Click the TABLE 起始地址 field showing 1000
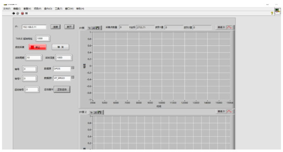The image size is (283, 152). (x=42, y=38)
